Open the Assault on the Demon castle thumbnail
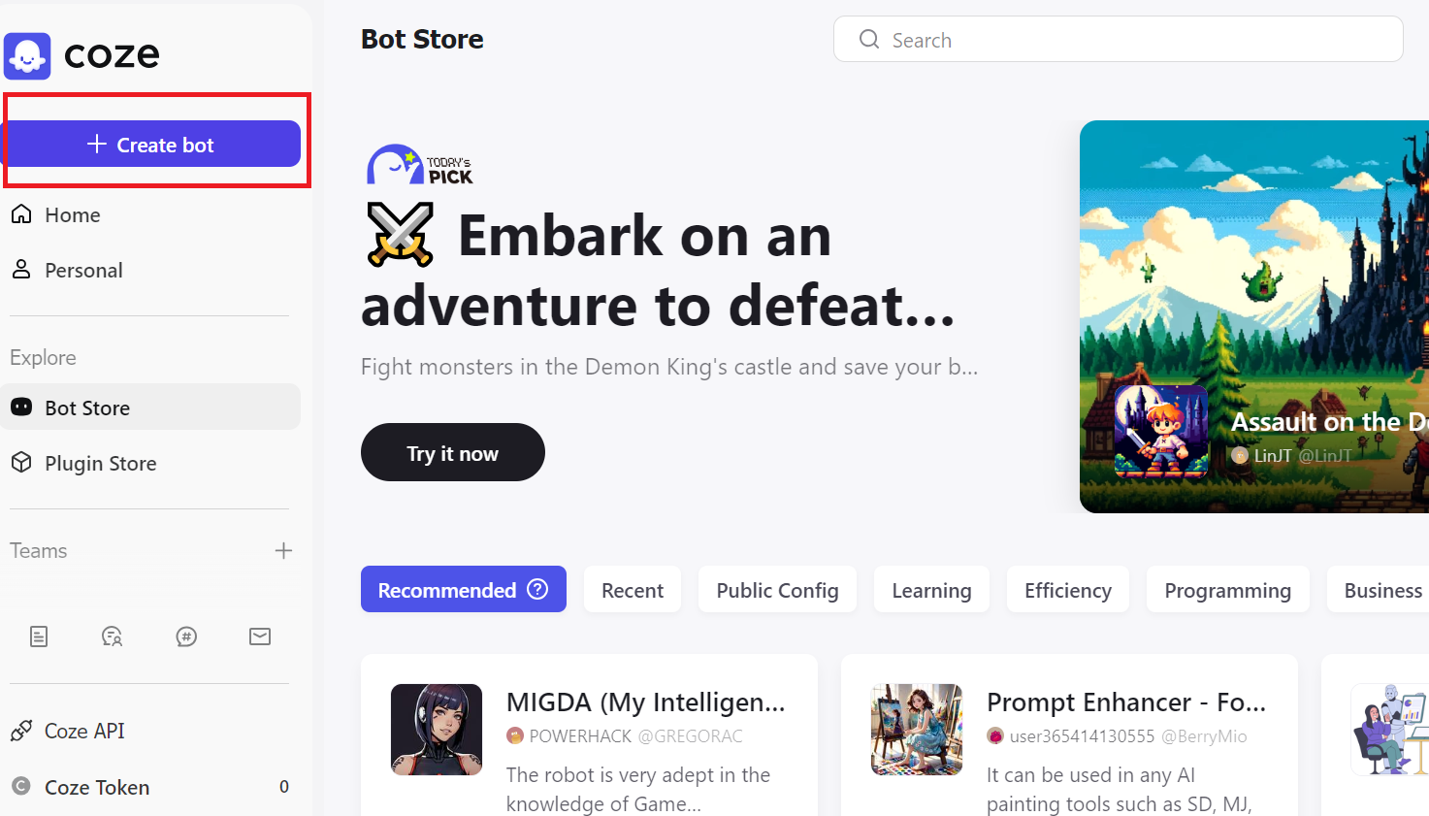Screen dimensions: 1429x816 (1161, 431)
